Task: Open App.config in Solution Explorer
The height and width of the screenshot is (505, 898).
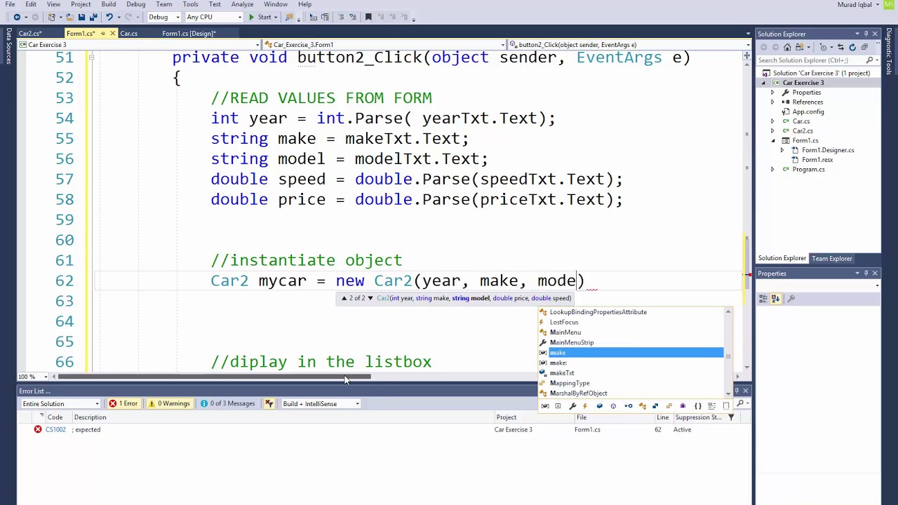Action: (x=807, y=112)
